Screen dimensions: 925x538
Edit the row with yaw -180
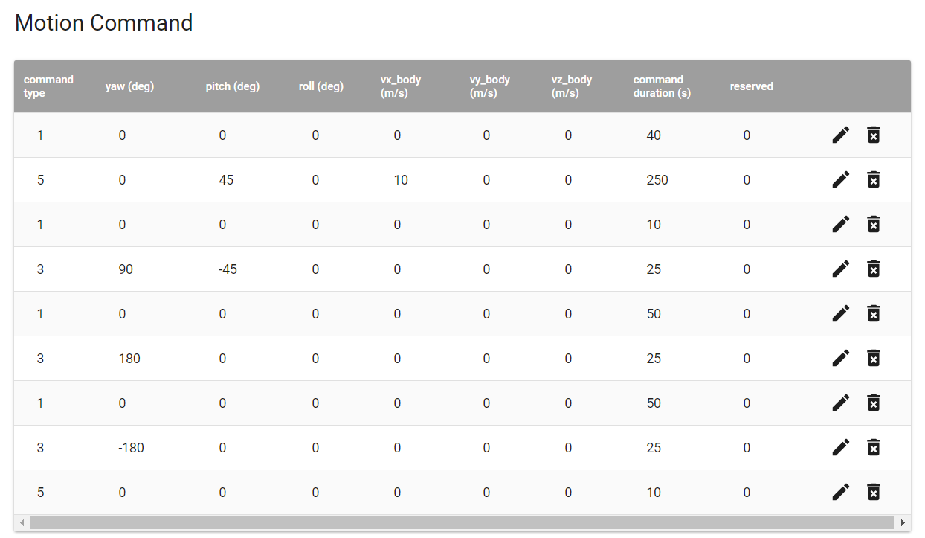pyautogui.click(x=840, y=447)
